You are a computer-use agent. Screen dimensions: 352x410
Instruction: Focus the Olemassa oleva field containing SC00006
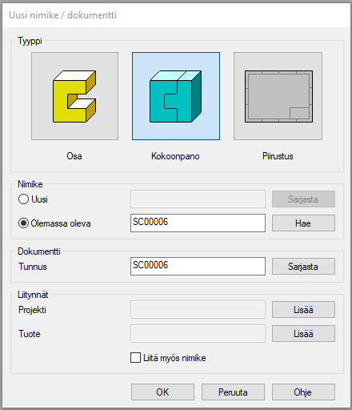point(198,223)
